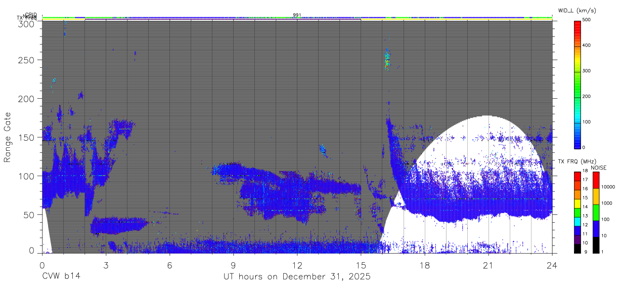Select the 'CVW b14' label
This screenshot has width=621, height=287.
point(61,277)
